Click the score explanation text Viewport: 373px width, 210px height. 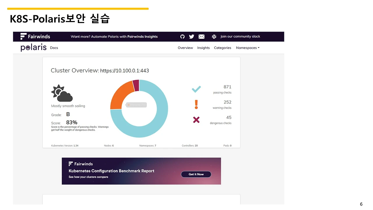click(x=80, y=128)
